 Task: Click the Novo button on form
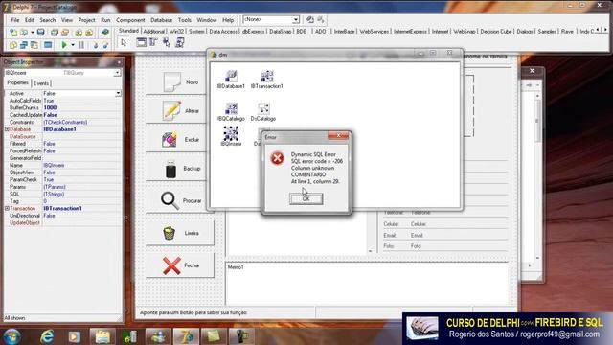pos(180,82)
